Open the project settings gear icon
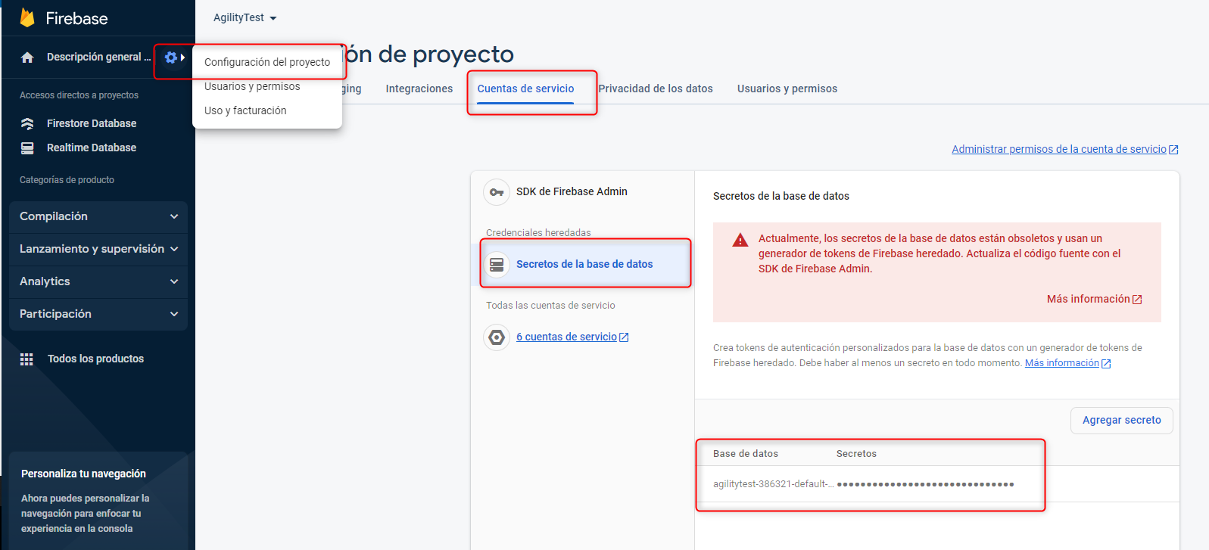 click(171, 57)
